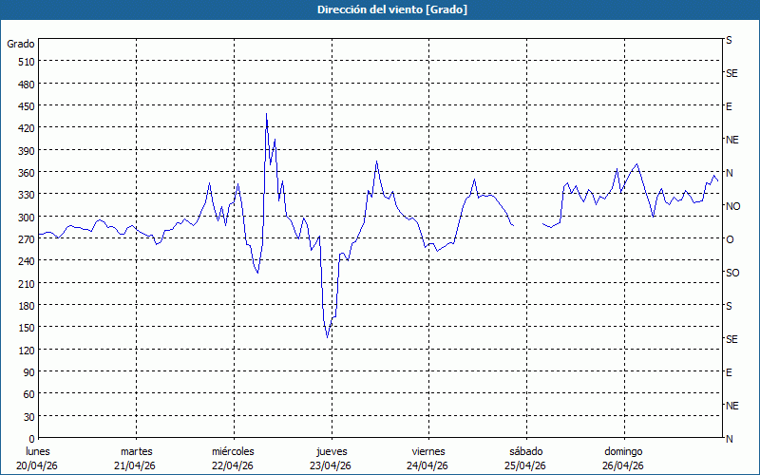Select the 270 tick label on left axis
This screenshot has width=760, height=475.
(23, 238)
